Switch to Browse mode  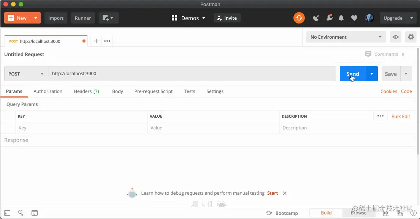tap(358, 213)
